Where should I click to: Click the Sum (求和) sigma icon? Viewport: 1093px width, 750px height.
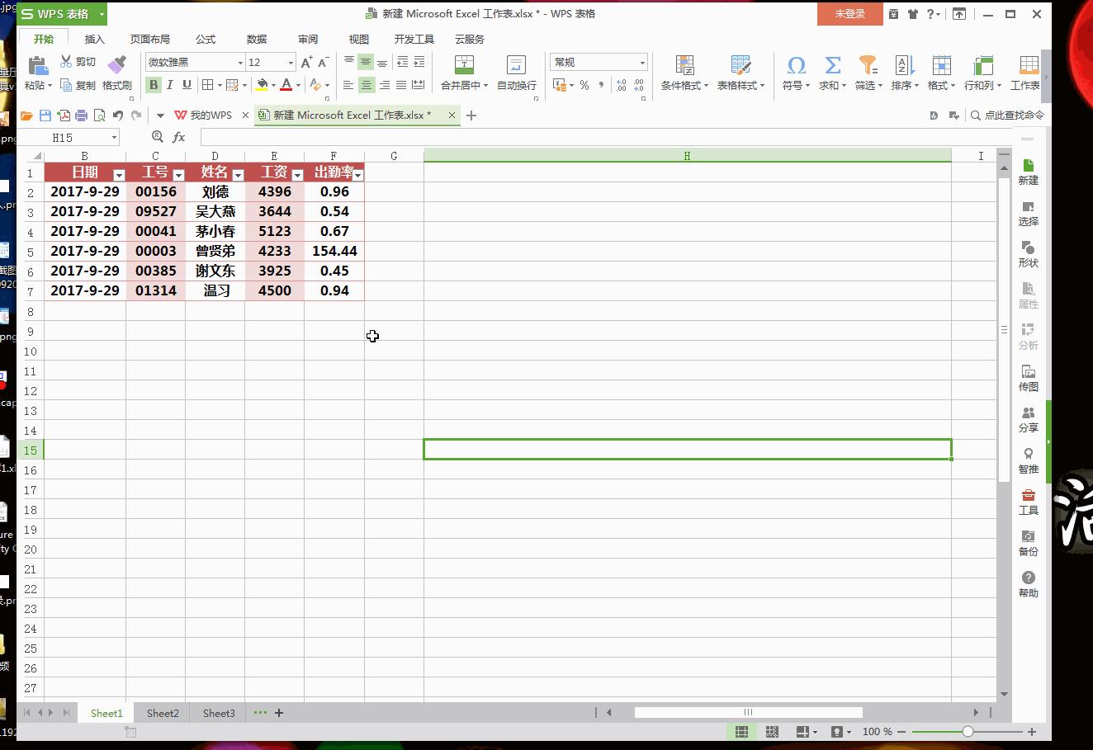832,65
